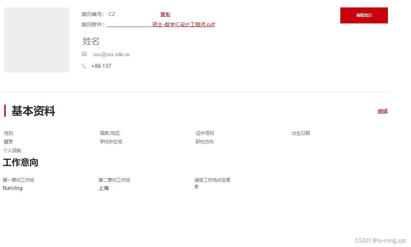Click the email envelope icon

tap(84, 54)
